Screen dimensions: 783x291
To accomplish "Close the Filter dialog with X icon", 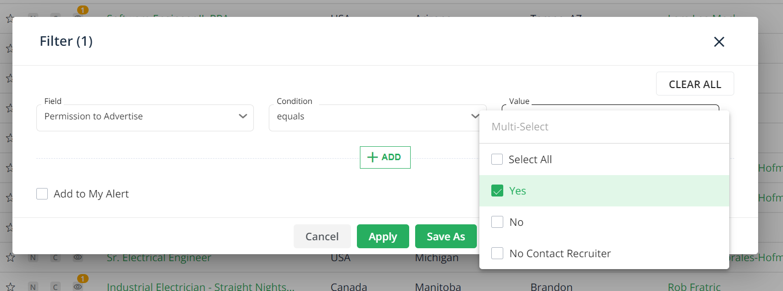I will (719, 42).
